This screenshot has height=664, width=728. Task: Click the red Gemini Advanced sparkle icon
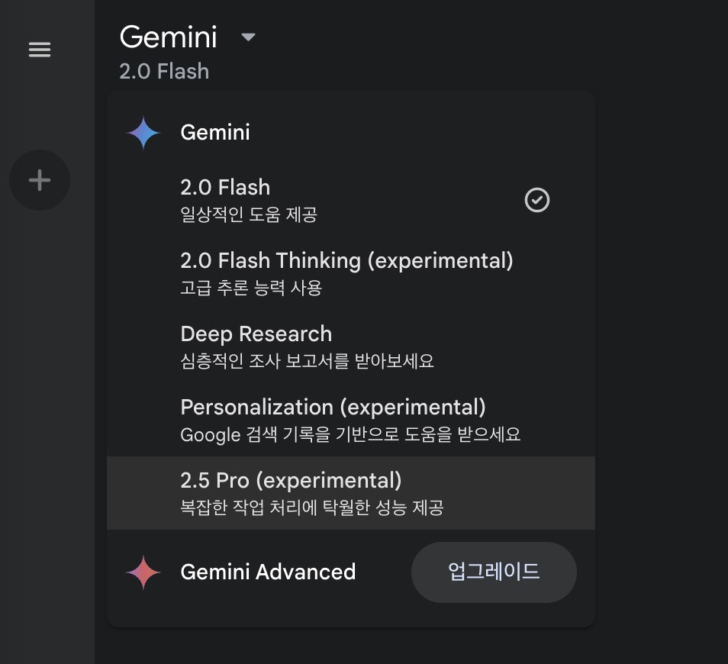tap(143, 572)
